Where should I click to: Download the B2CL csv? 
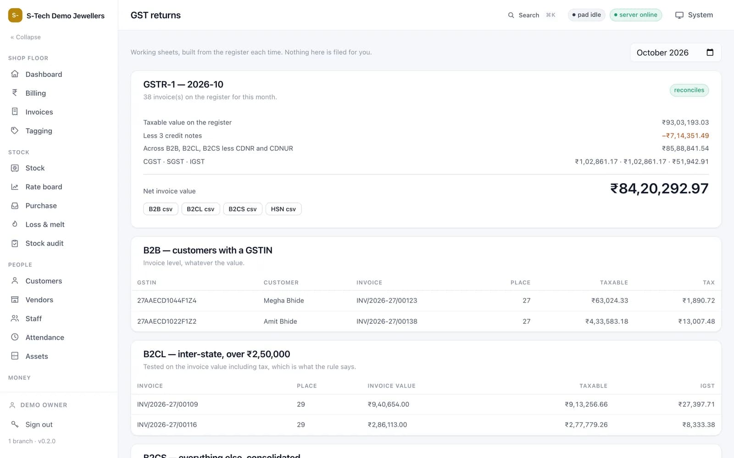(200, 209)
